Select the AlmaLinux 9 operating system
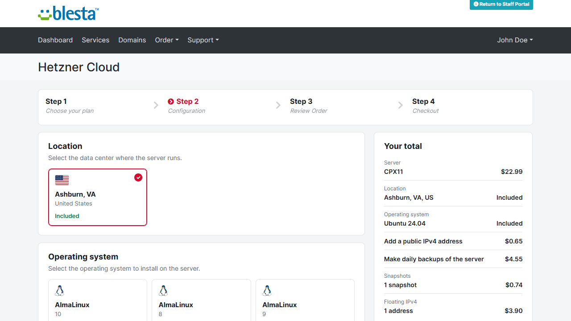This screenshot has height=321, width=571. [x=305, y=300]
